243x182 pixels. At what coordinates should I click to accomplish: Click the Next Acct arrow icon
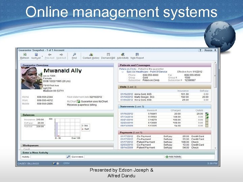point(61,55)
